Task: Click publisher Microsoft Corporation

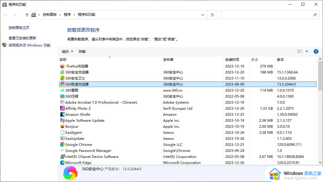Action: coord(182,163)
